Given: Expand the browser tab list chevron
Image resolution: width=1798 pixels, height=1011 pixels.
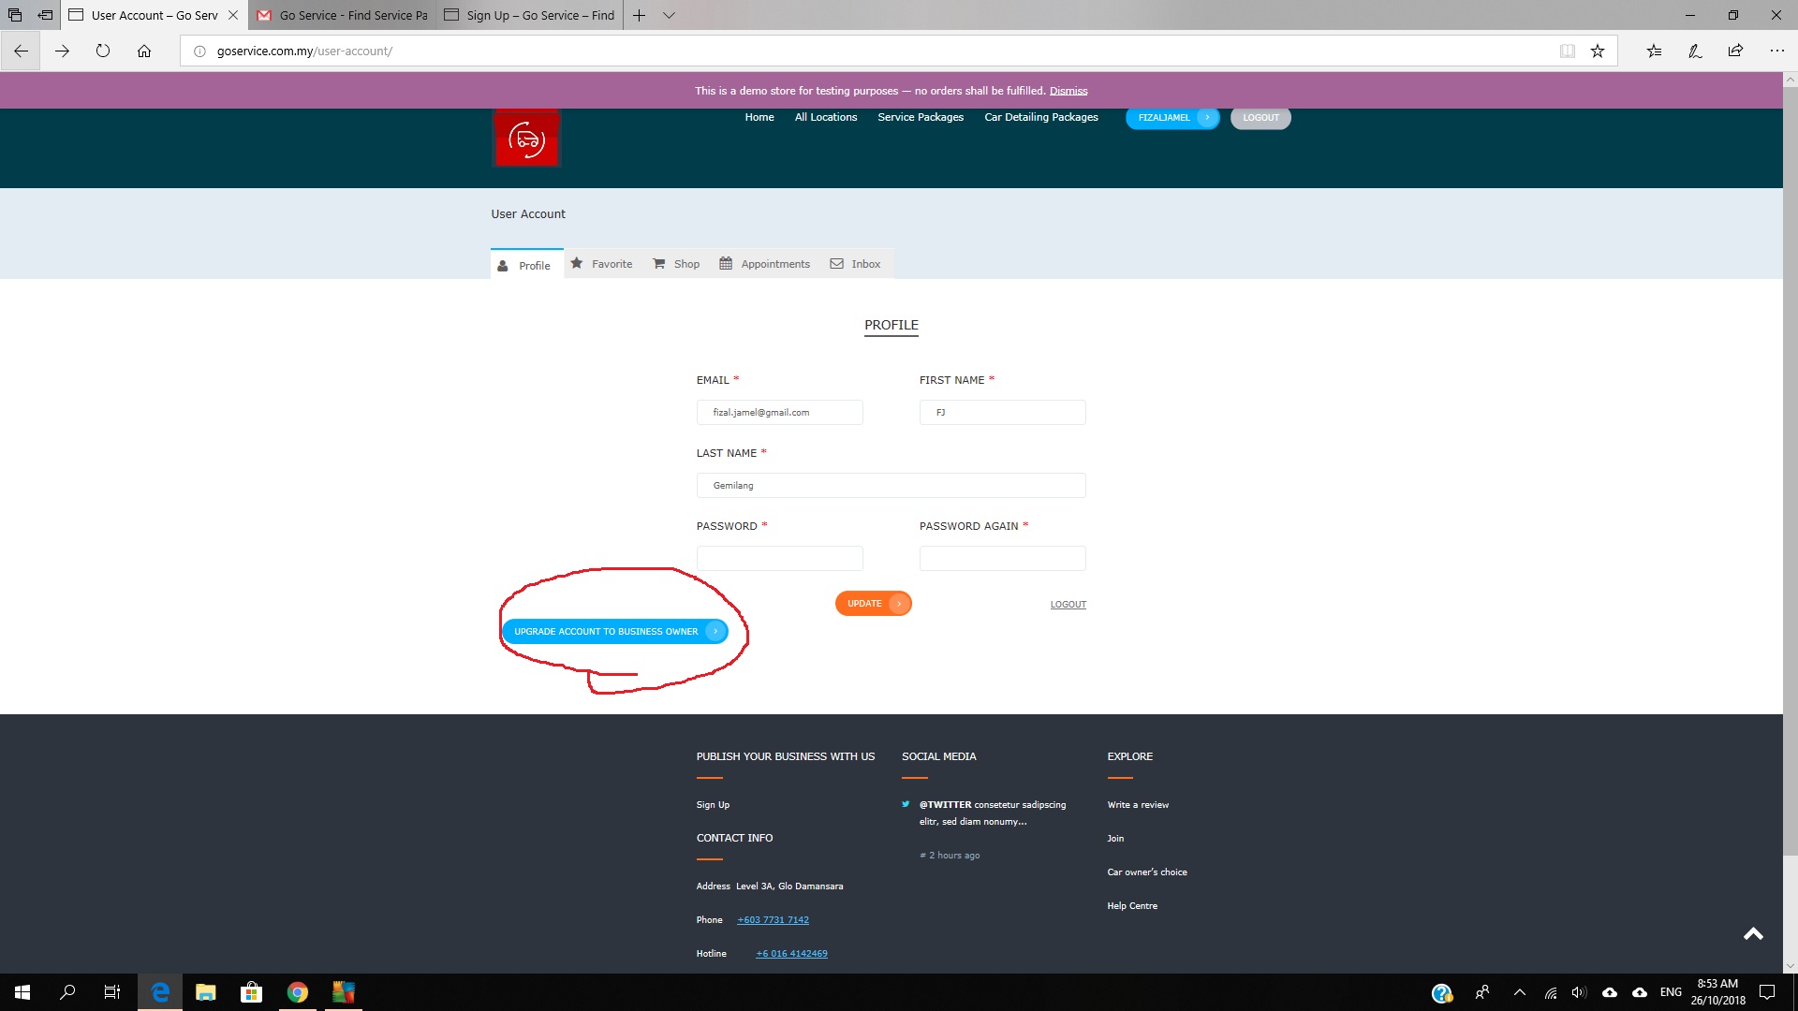Looking at the screenshot, I should pos(669,15).
